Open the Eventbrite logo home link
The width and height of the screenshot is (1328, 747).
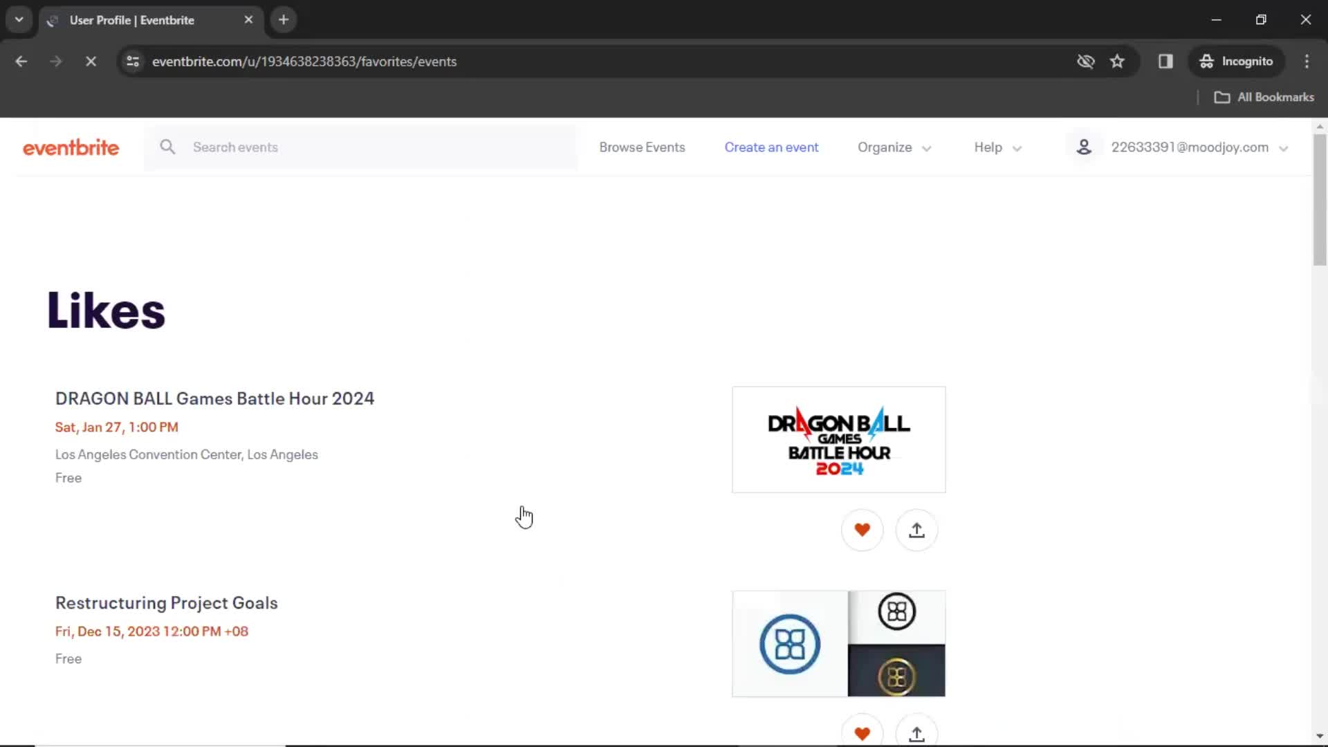(x=71, y=147)
